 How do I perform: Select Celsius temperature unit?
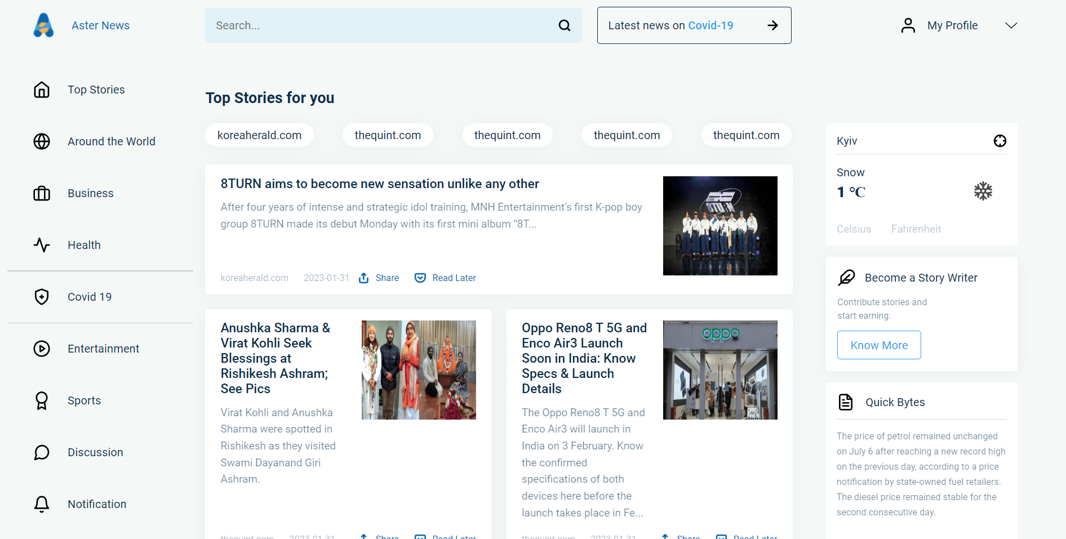[854, 229]
